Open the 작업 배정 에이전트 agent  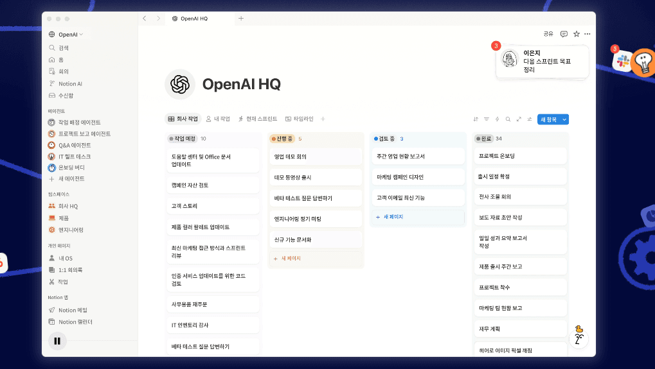click(x=75, y=122)
